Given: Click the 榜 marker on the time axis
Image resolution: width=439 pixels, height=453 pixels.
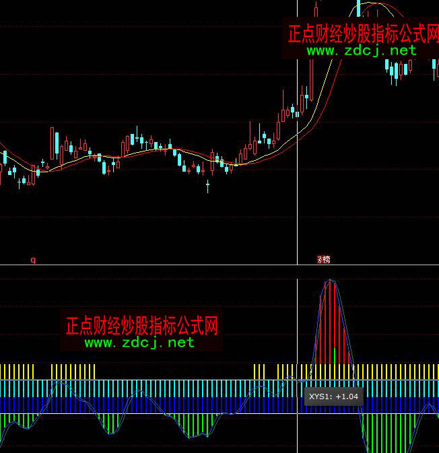Looking at the screenshot, I should tap(324, 259).
